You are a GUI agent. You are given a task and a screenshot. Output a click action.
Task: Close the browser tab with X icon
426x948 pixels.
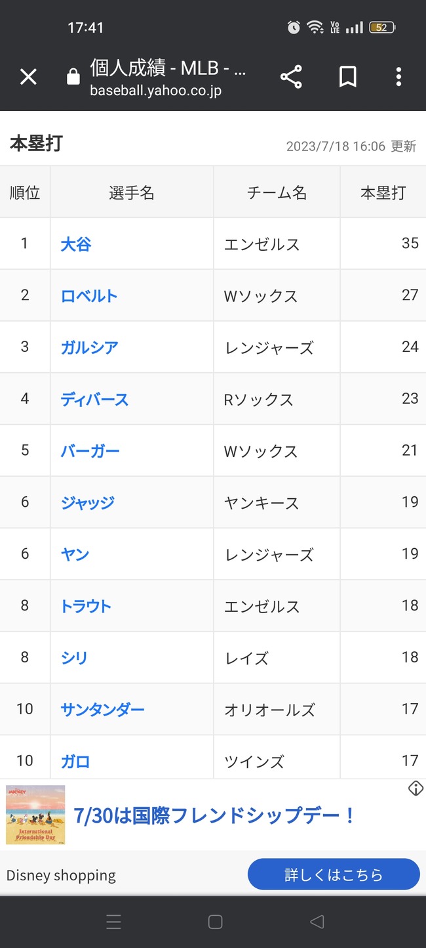[x=28, y=77]
